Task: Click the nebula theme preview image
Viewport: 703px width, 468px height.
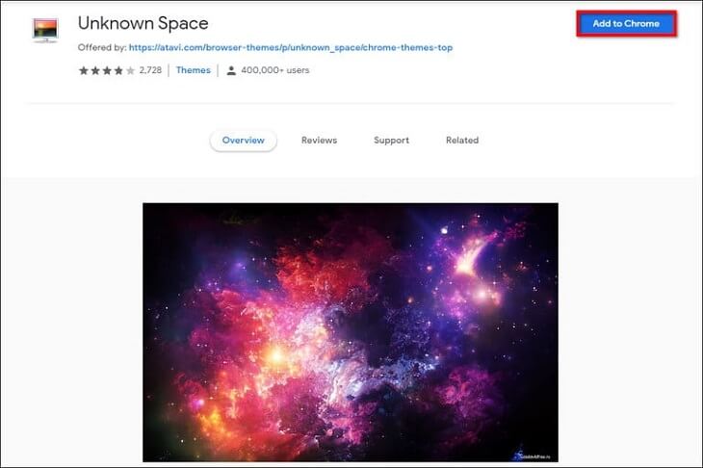Action: pos(350,327)
